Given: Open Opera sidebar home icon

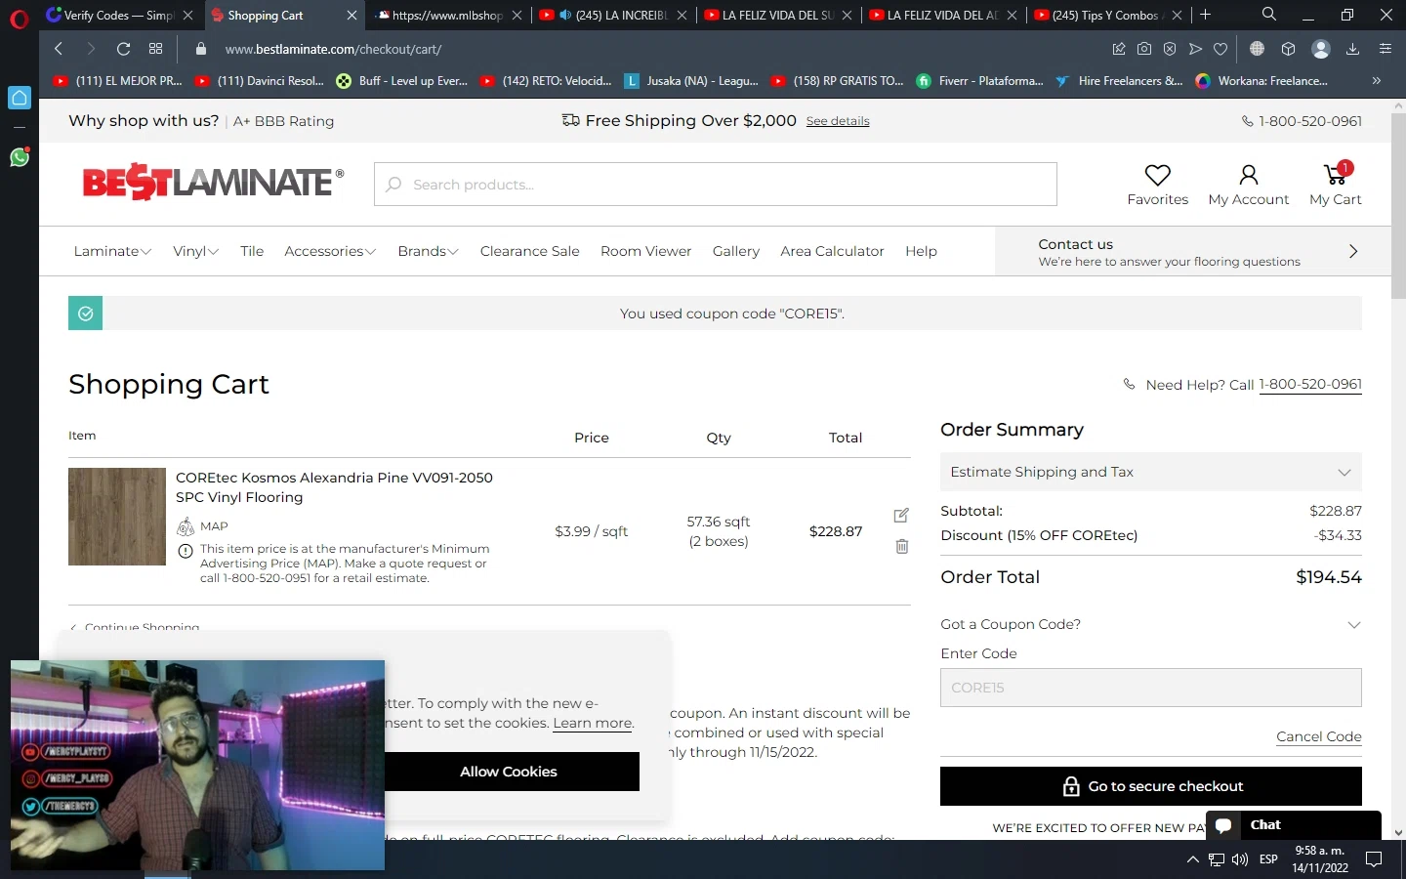Looking at the screenshot, I should [20, 98].
